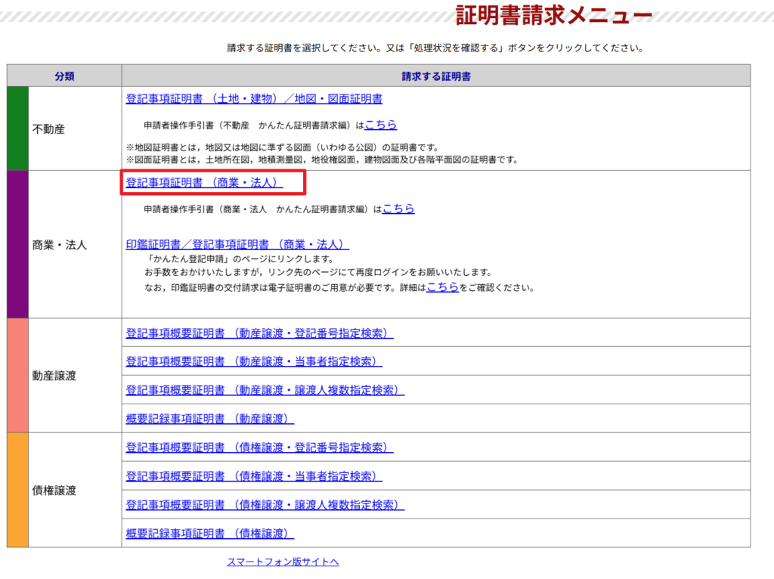Open 動産譲渡・当事者指定検索 certificate link

point(254,362)
